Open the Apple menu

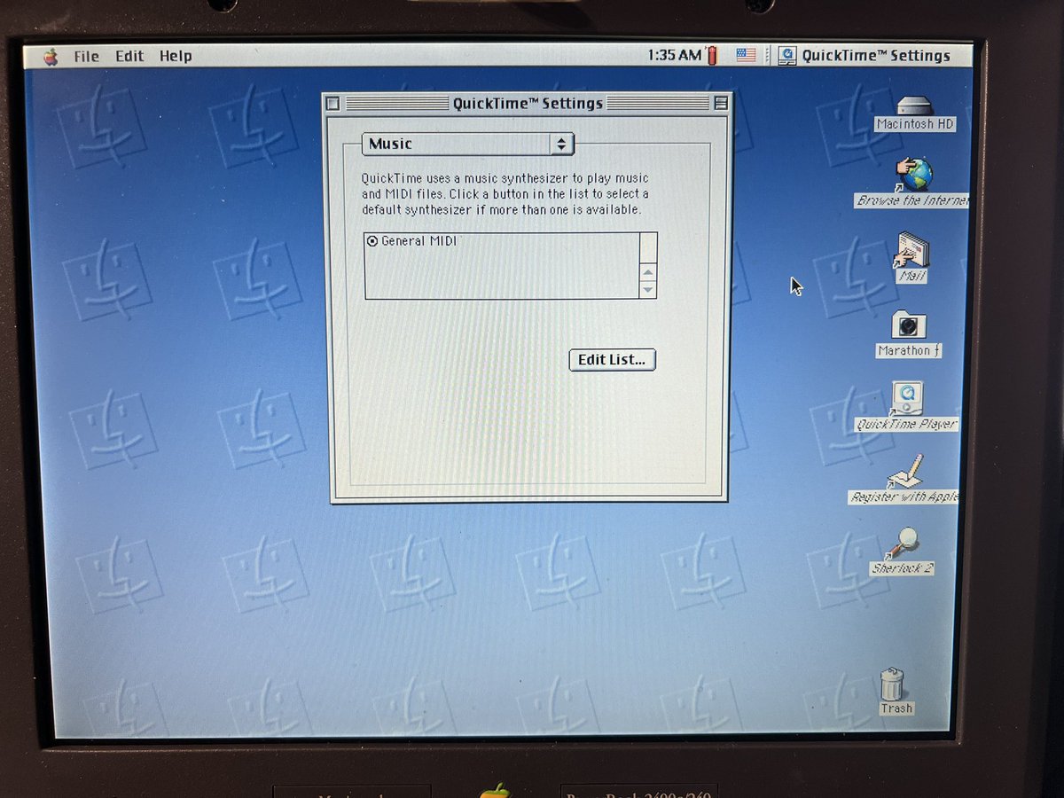tap(51, 56)
